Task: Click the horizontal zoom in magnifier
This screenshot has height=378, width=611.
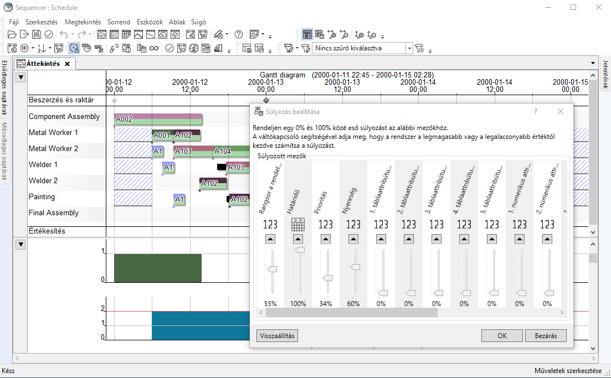Action: point(332,34)
